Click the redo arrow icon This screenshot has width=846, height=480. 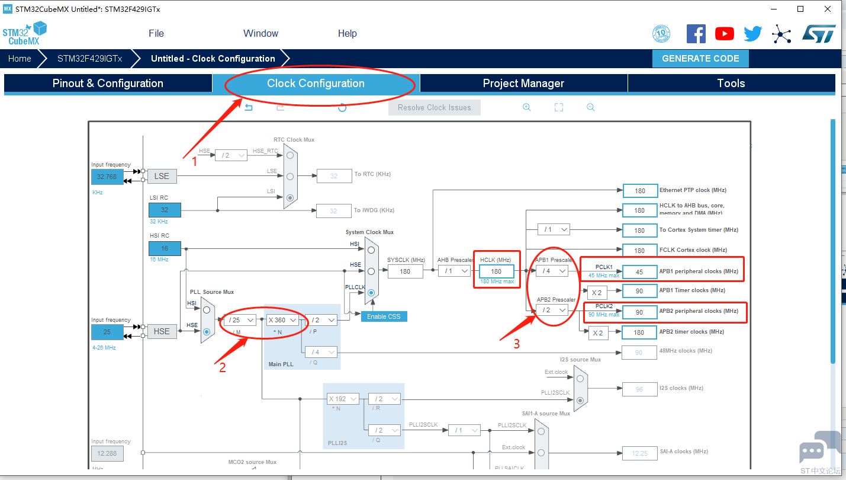click(x=281, y=107)
